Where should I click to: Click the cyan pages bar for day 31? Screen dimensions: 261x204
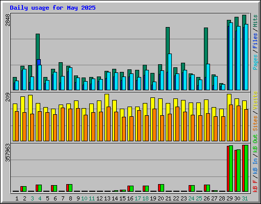(246, 57)
